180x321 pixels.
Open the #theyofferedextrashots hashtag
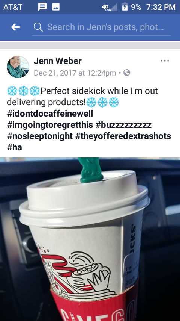point(123,136)
